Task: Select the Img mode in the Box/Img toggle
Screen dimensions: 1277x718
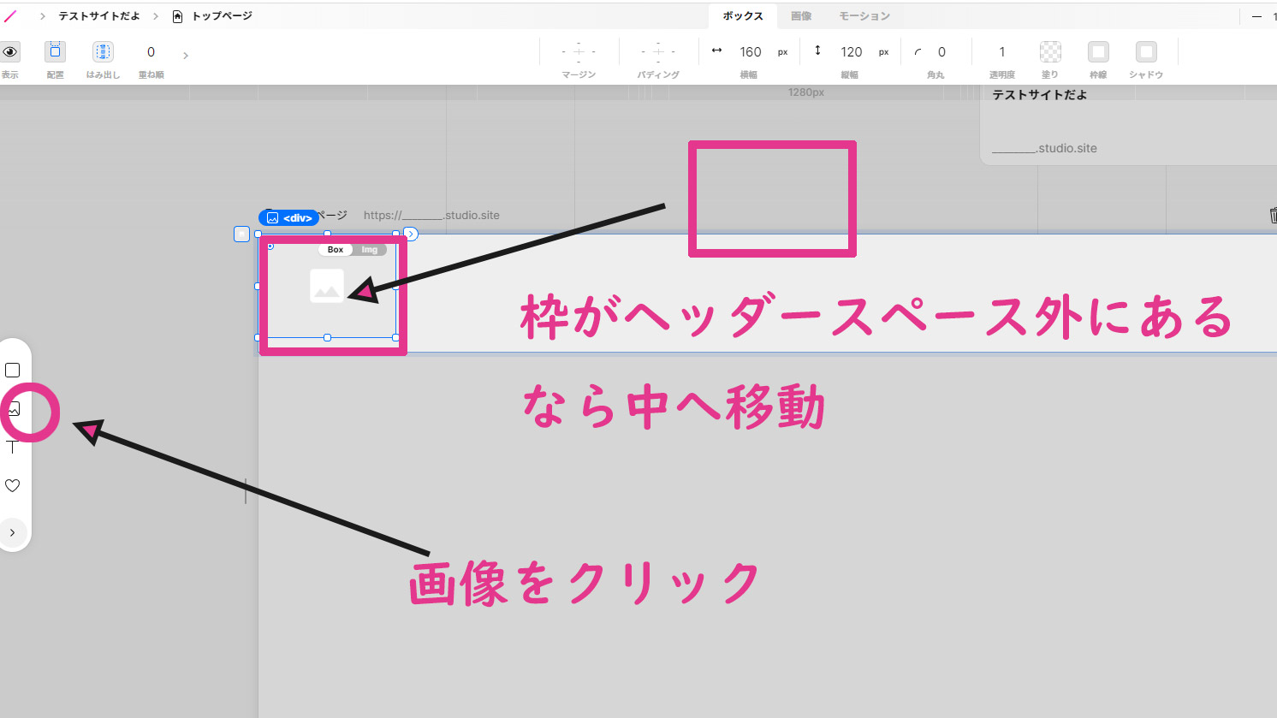Action: (x=370, y=250)
